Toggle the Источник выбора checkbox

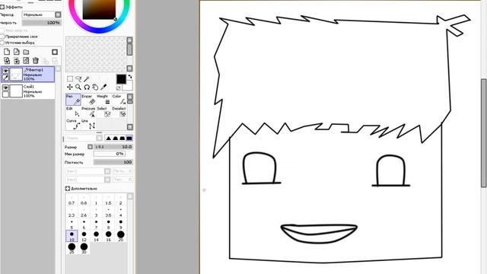[x=2, y=43]
